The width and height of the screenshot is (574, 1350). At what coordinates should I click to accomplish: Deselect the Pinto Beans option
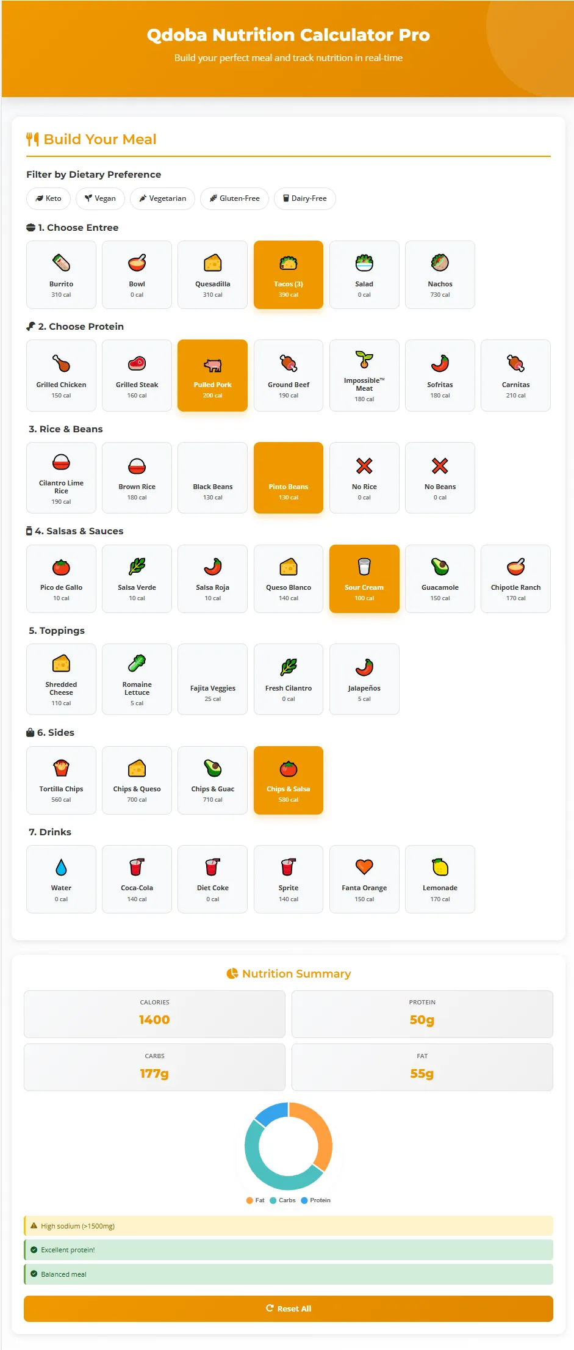289,477
